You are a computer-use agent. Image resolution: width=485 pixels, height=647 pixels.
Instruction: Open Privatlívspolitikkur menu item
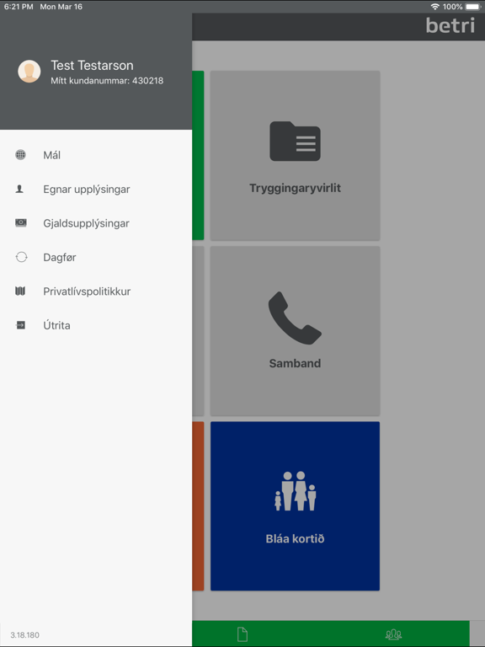click(96, 291)
